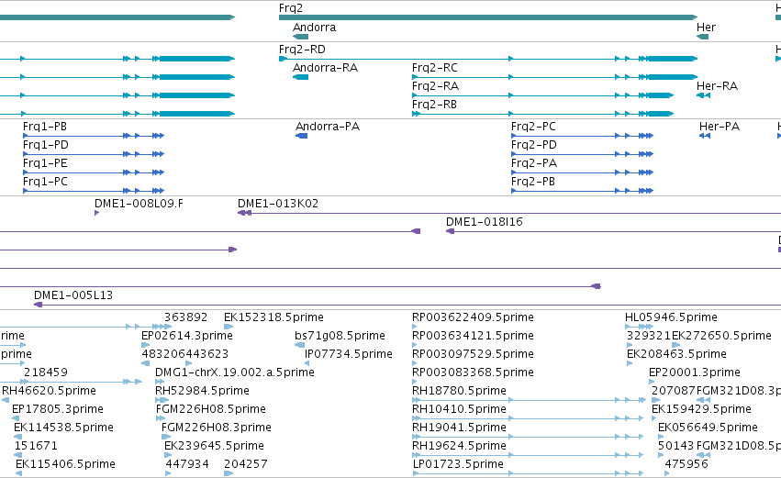This screenshot has height=478, width=781.
Task: Select the EP17805.3prime EST label
Action: pos(57,409)
